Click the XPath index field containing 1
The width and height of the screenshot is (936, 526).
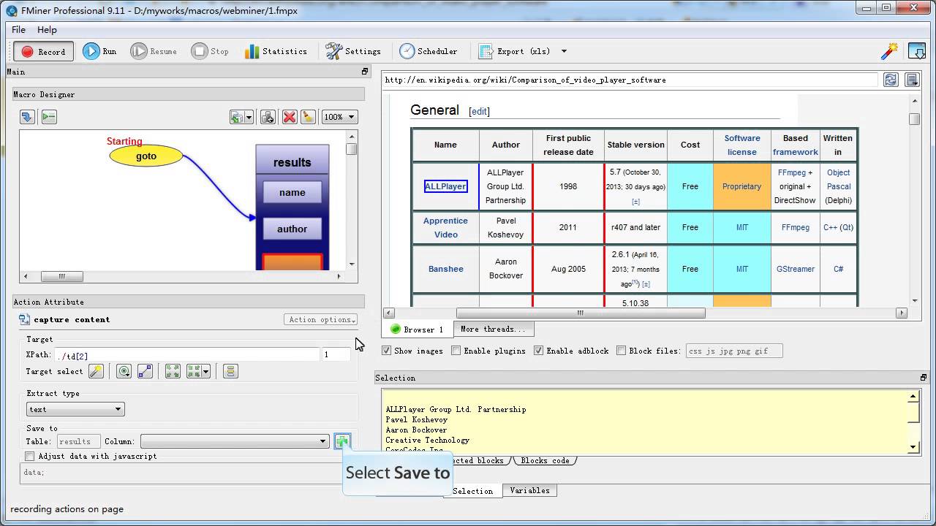coord(336,354)
